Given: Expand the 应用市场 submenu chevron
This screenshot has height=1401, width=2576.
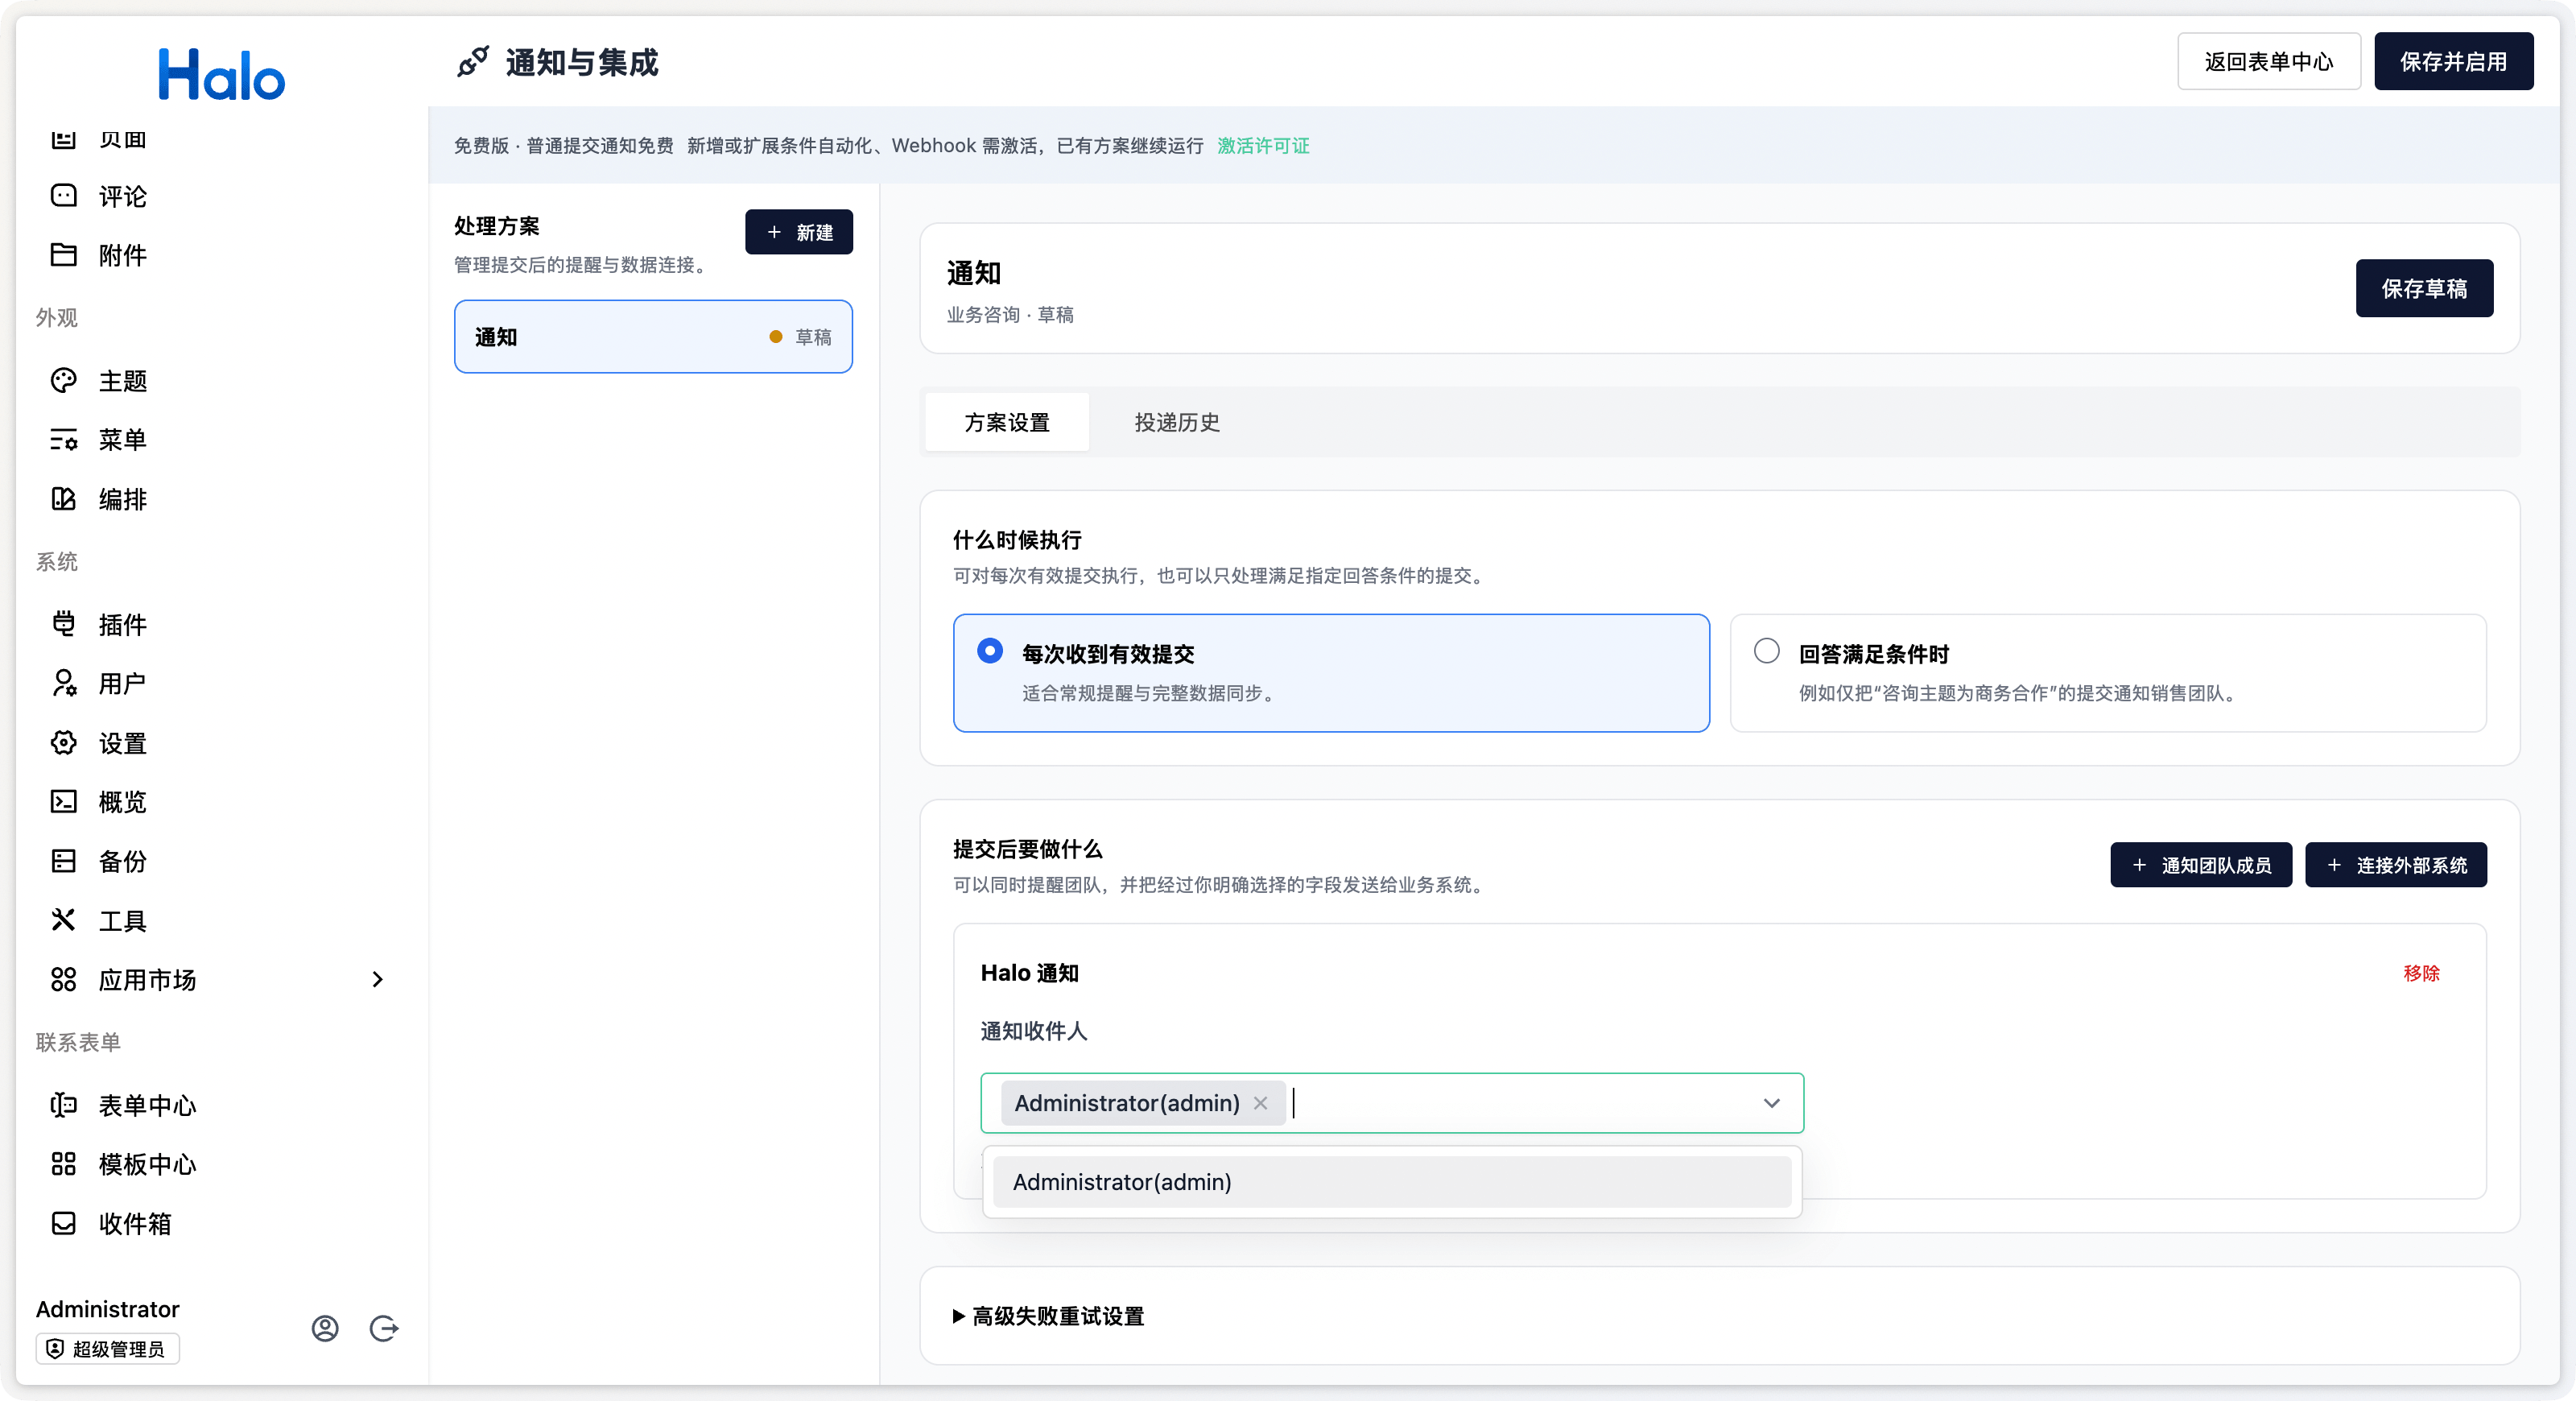Looking at the screenshot, I should pos(377,980).
